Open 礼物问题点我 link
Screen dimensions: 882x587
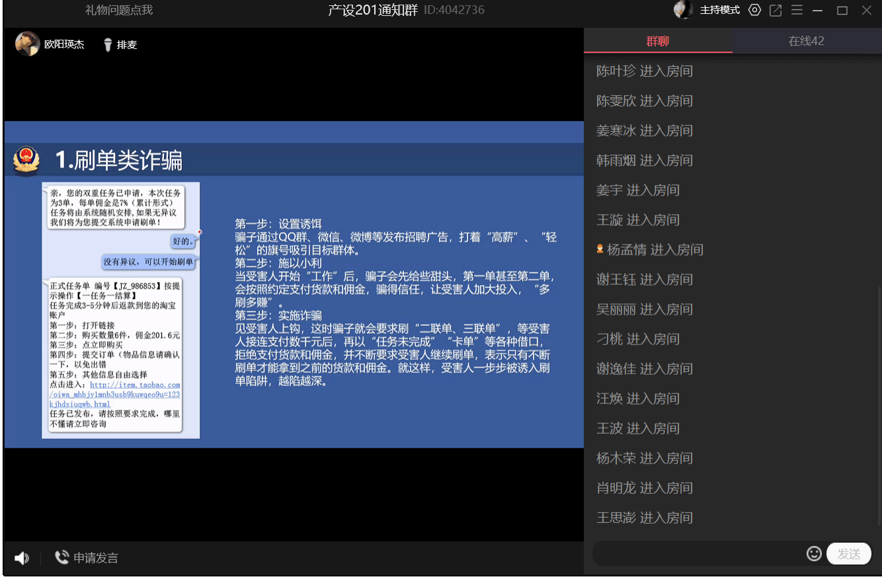119,10
